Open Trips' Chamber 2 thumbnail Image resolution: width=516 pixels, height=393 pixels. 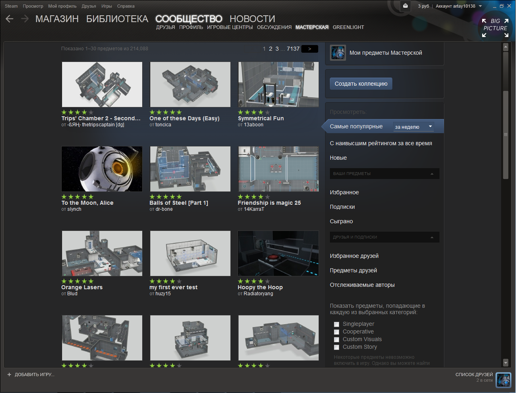102,84
